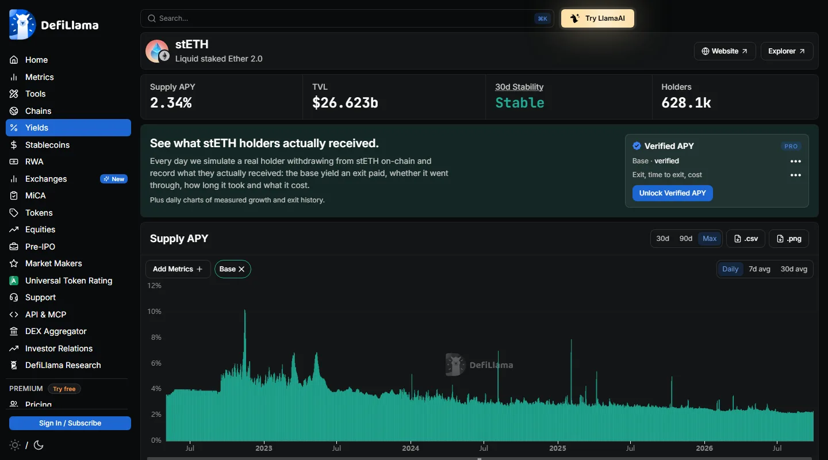
Task: Navigate to DefiLlama Research
Action: click(68, 365)
